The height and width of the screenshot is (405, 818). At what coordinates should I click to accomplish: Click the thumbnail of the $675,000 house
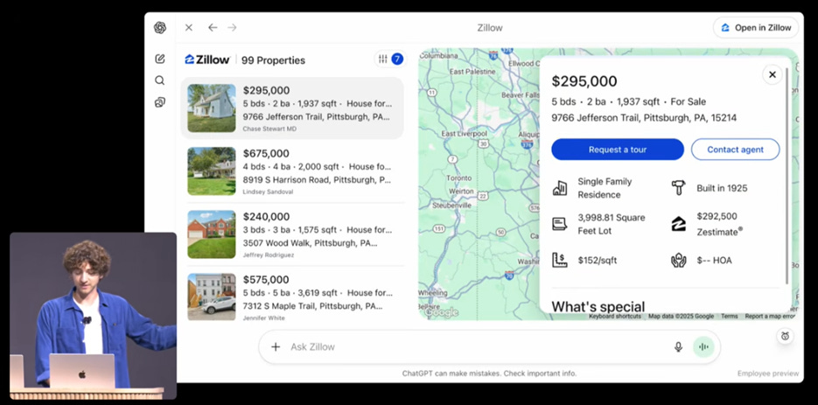[212, 171]
